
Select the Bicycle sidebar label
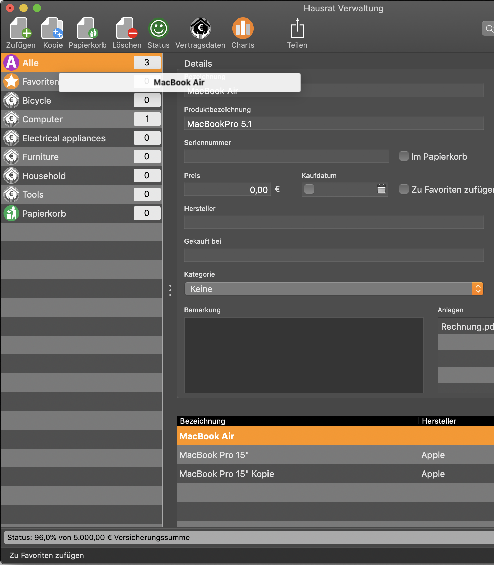(37, 101)
